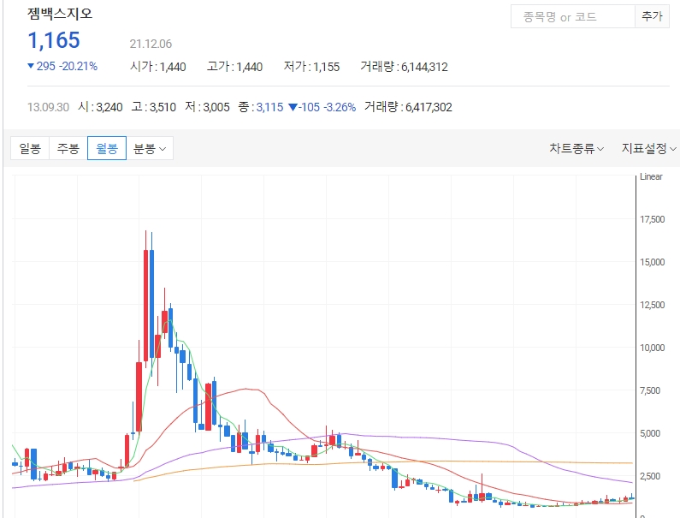Click the stock name 젬백스지오

[60, 14]
